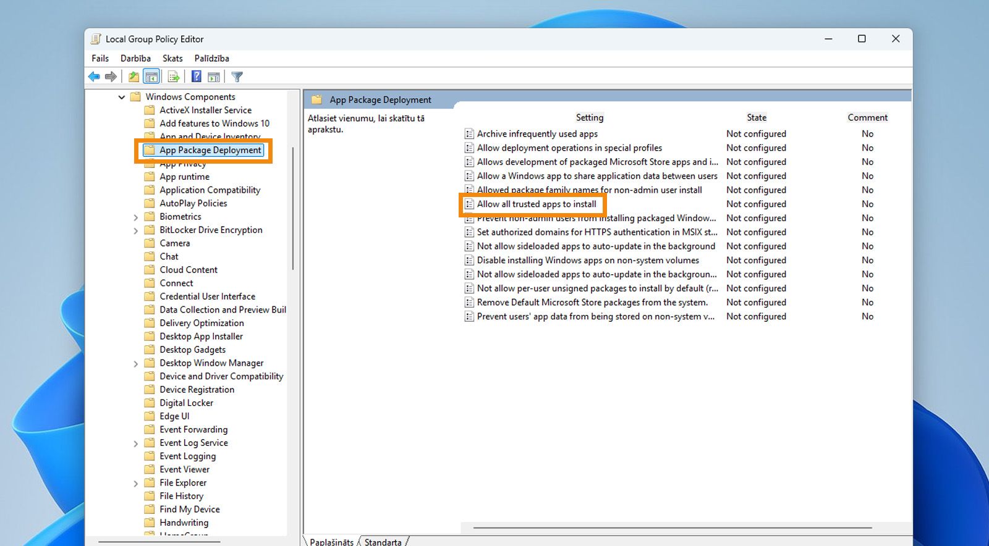Collapse the Windows Components tree node
Viewport: 989px width, 546px height.
pyautogui.click(x=122, y=97)
